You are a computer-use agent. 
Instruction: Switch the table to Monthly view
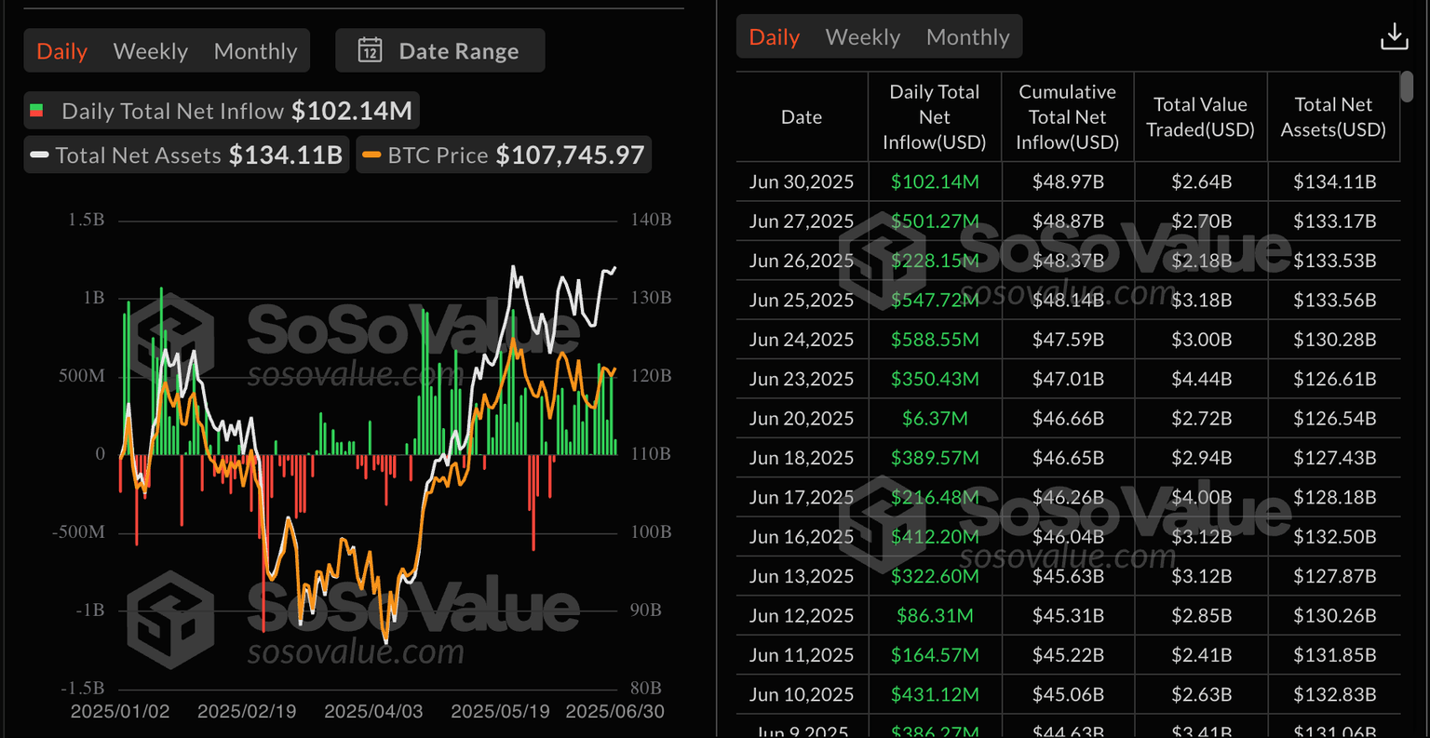[967, 37]
